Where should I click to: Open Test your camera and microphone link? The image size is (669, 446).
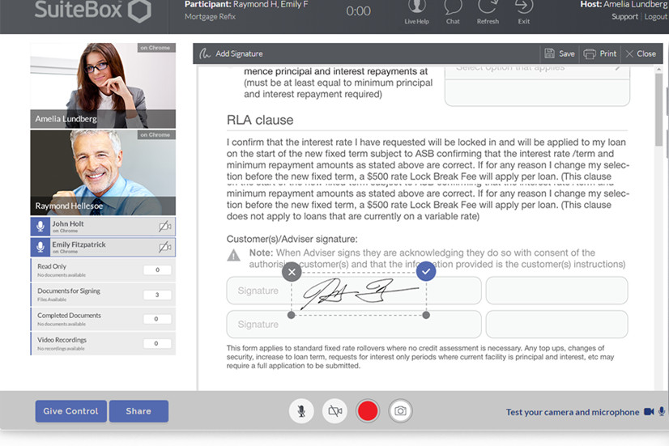(573, 412)
